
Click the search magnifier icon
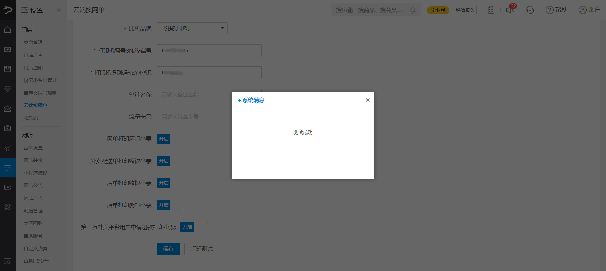click(x=413, y=10)
